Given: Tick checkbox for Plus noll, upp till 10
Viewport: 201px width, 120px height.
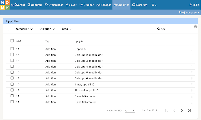Looking at the screenshot, I should [12, 90].
